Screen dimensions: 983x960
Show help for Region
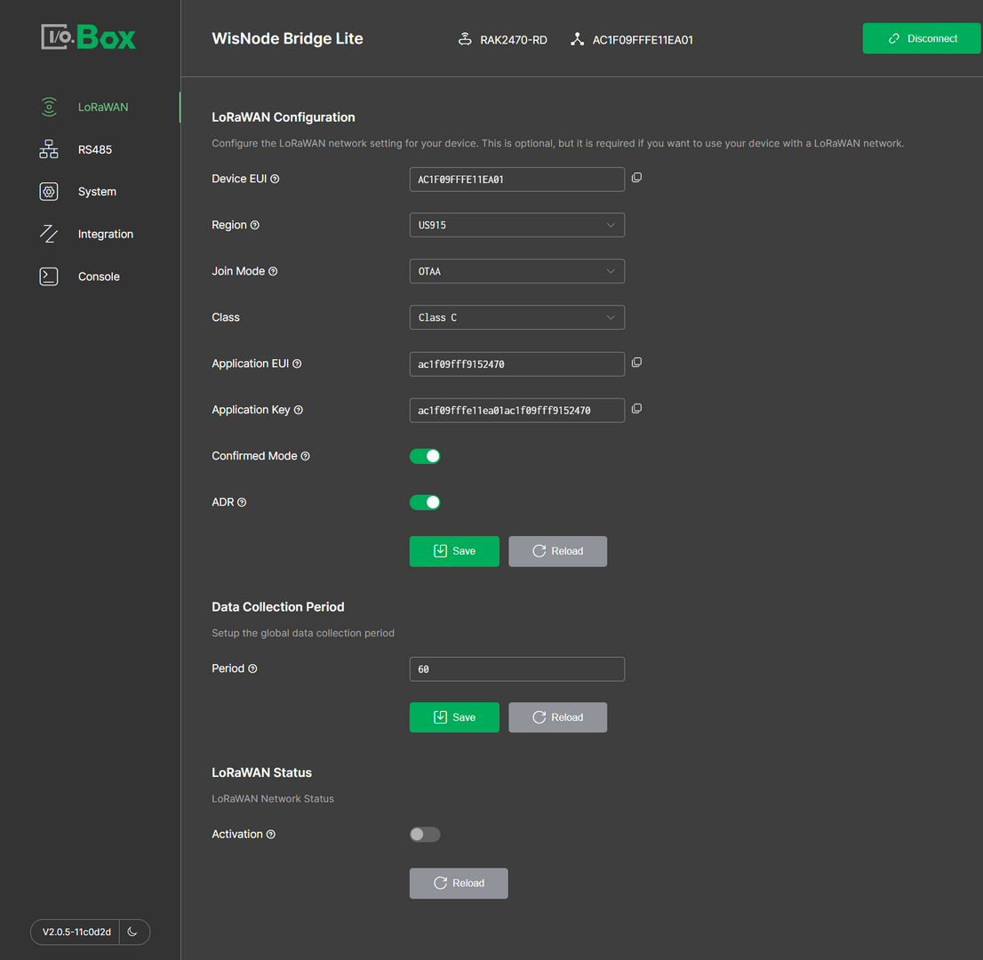[x=254, y=225]
